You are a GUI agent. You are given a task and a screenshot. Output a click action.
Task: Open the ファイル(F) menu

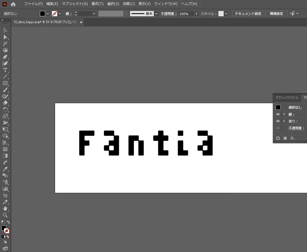pyautogui.click(x=33, y=4)
